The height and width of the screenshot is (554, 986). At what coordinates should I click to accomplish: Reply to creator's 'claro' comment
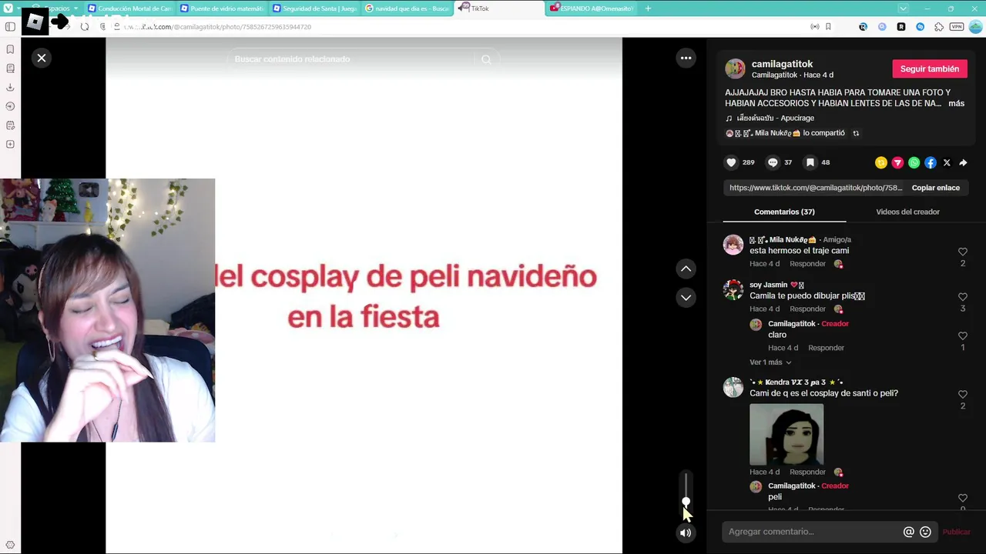tap(826, 348)
